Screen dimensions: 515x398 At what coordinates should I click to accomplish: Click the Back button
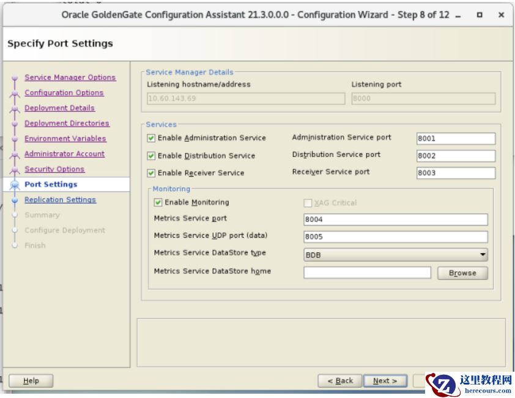(340, 381)
